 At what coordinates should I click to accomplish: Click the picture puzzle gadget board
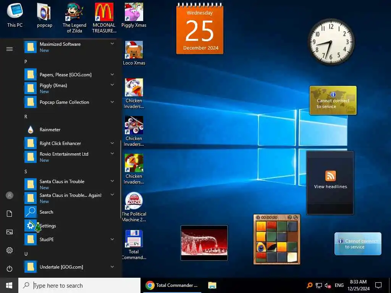coord(276,241)
